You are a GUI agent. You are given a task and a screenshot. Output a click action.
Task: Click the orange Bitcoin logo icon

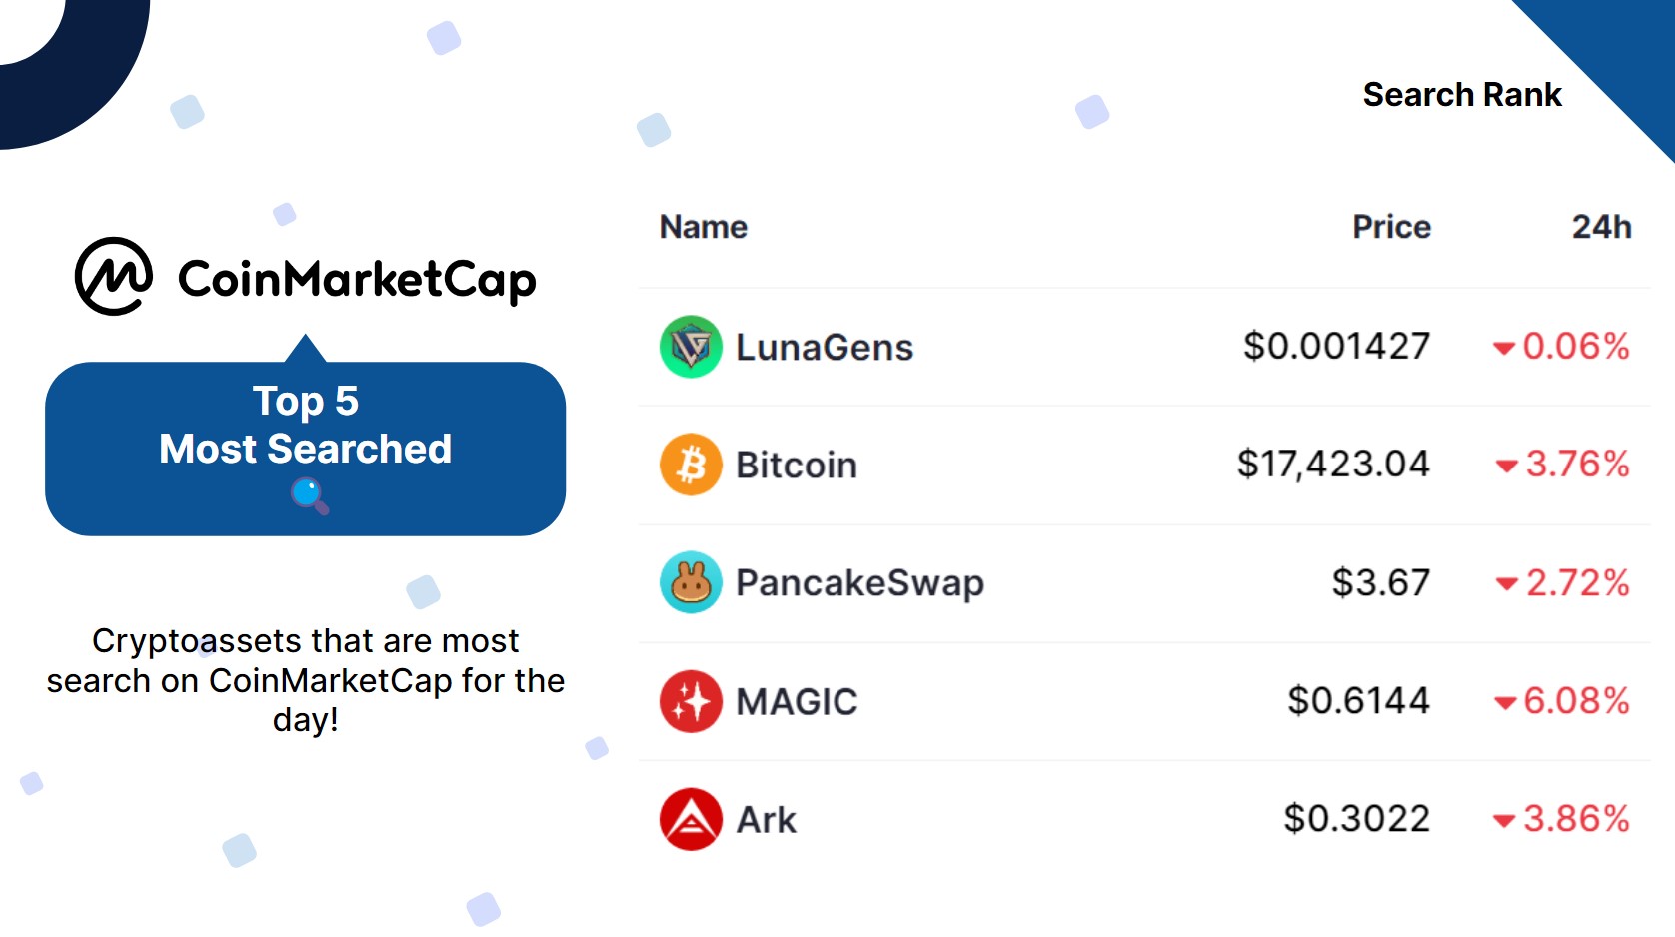pos(691,465)
